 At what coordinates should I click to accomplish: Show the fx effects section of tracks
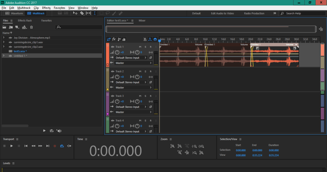pyautogui.click(x=114, y=39)
